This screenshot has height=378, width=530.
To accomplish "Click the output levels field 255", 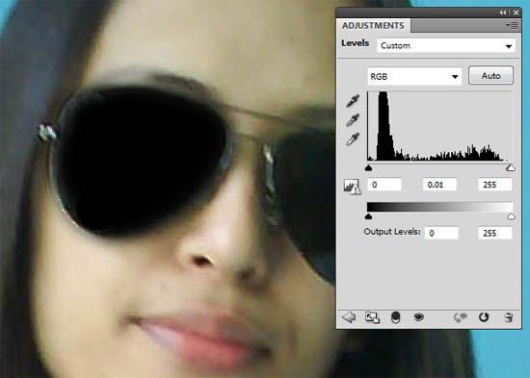I will tap(495, 233).
